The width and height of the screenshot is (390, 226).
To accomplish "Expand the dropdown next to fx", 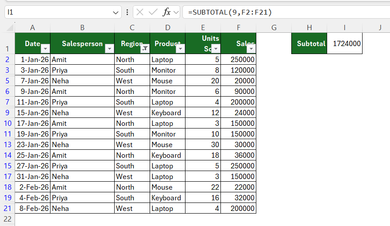I will pyautogui.click(x=176, y=12).
